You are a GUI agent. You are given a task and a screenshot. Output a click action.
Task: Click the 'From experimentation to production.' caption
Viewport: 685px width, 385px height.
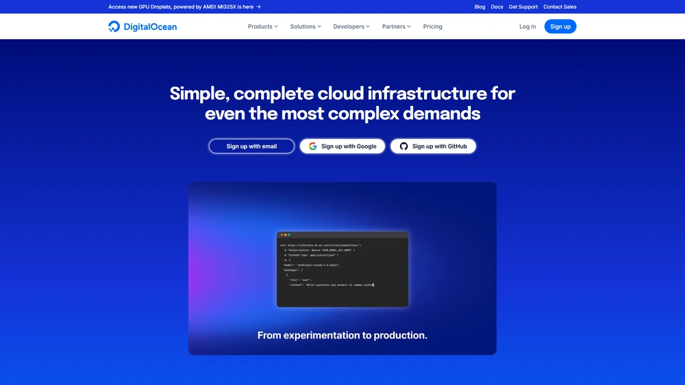(342, 335)
